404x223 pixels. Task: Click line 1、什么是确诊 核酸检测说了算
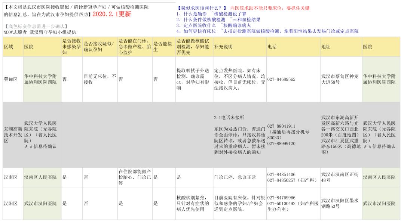(x=211, y=13)
